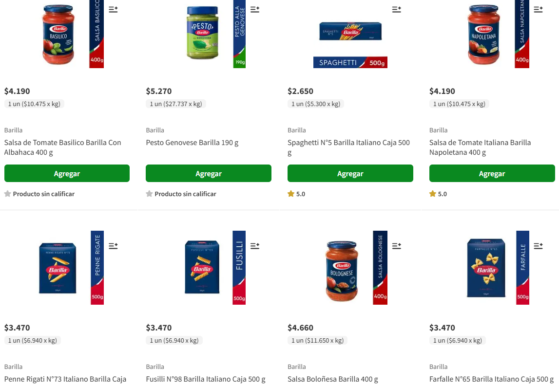Add Salsa Basilico to a list via icon
The image size is (559, 385).
click(113, 10)
